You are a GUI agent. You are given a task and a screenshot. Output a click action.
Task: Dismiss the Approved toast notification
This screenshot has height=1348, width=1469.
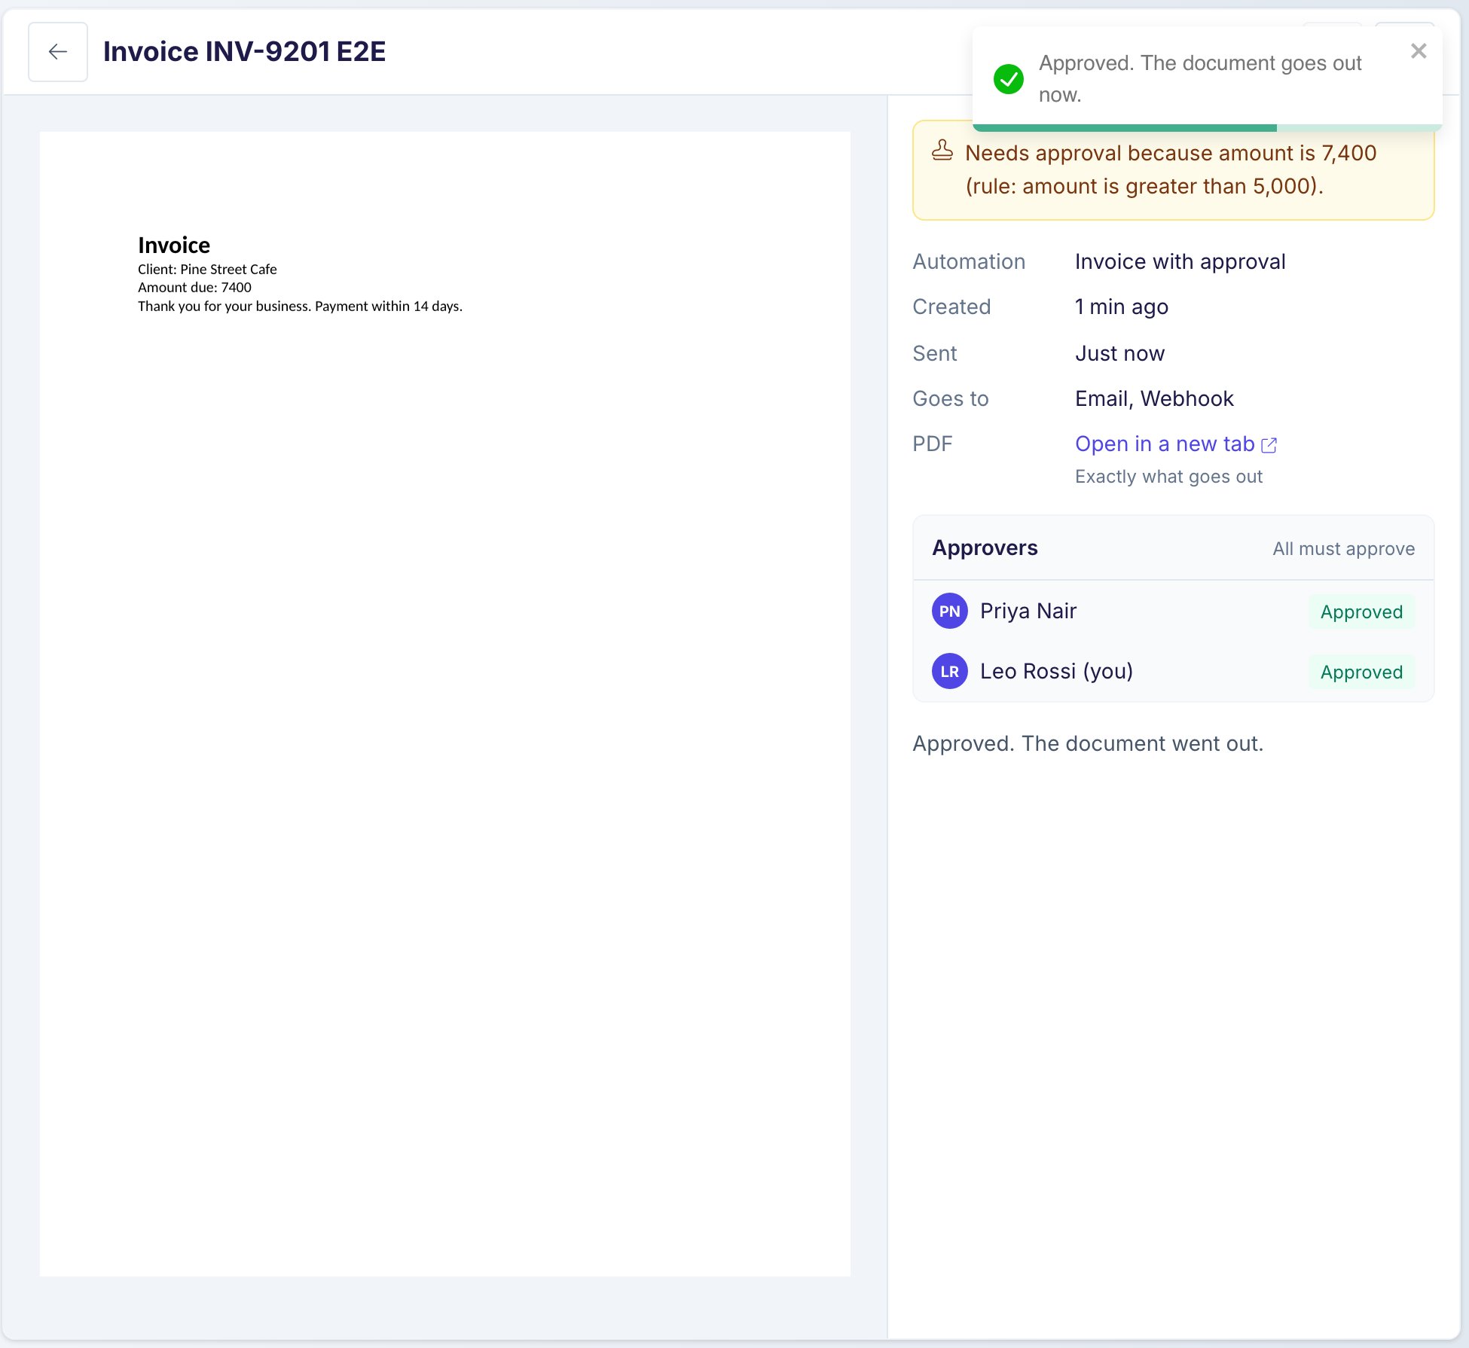[1419, 51]
